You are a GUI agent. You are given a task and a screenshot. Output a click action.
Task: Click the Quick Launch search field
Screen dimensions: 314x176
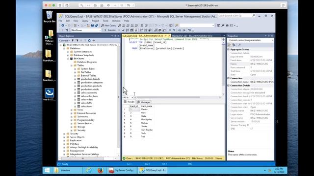(x=235, y=16)
